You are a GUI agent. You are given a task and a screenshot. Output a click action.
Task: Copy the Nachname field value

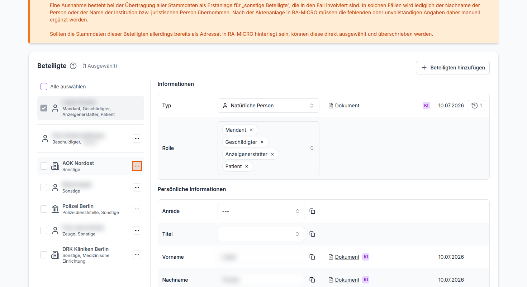[312, 280]
